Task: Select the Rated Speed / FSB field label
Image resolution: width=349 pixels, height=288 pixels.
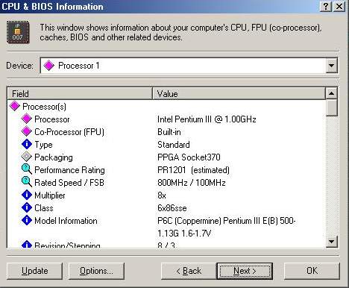Action: (69, 183)
